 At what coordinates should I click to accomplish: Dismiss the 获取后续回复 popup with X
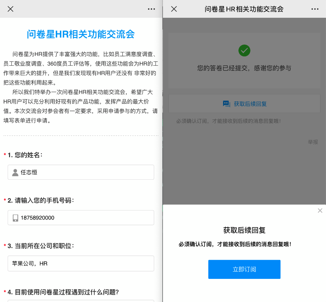[320, 210]
